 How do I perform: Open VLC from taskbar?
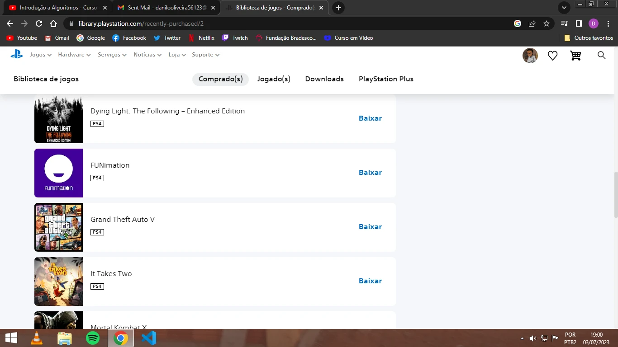click(x=37, y=338)
